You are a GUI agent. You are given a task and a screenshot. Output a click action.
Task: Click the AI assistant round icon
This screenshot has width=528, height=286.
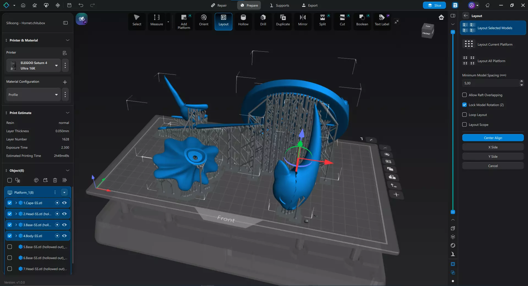[x=82, y=19]
